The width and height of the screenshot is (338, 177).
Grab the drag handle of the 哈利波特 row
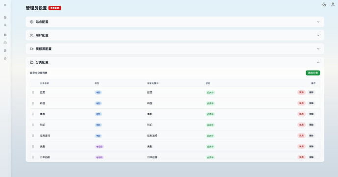33,135
